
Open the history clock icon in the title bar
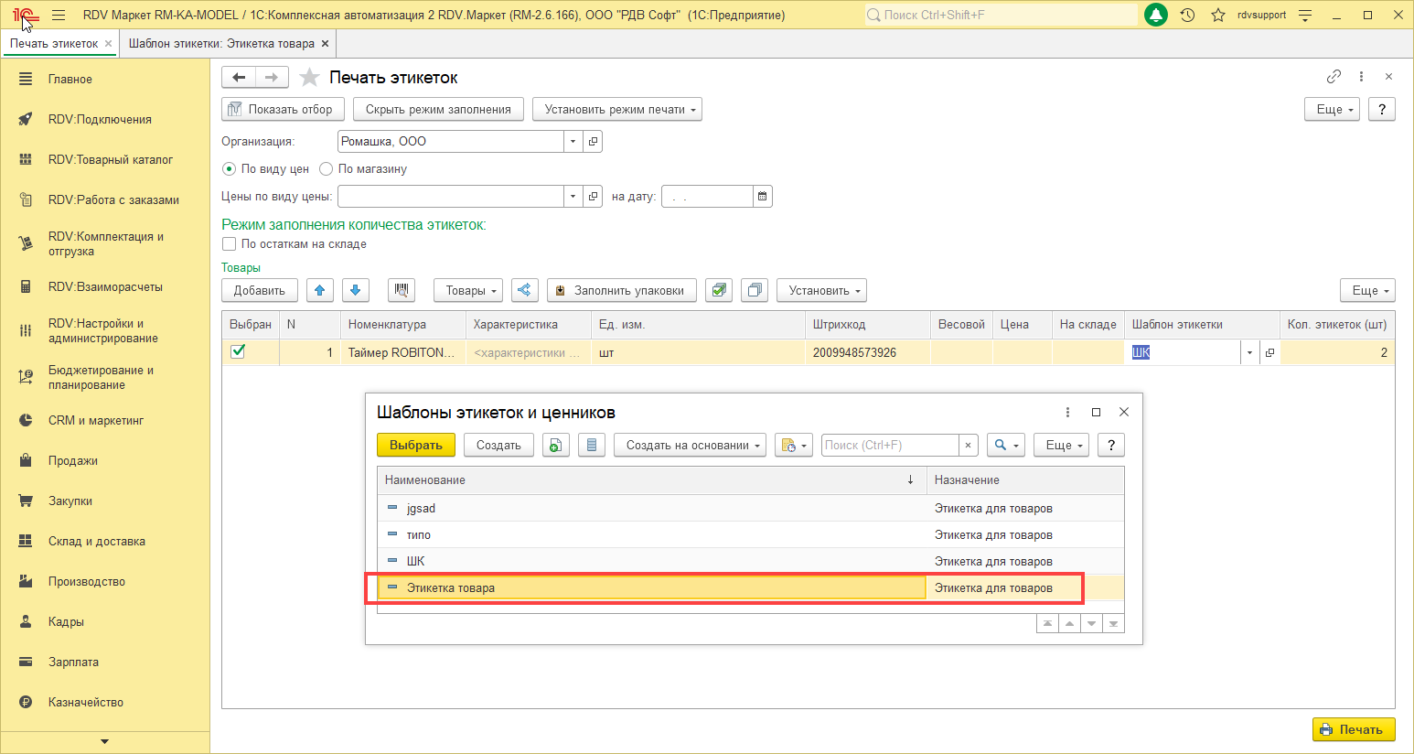pos(1187,15)
